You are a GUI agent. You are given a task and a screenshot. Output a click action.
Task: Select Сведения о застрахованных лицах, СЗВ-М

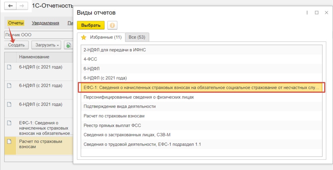coord(201,135)
